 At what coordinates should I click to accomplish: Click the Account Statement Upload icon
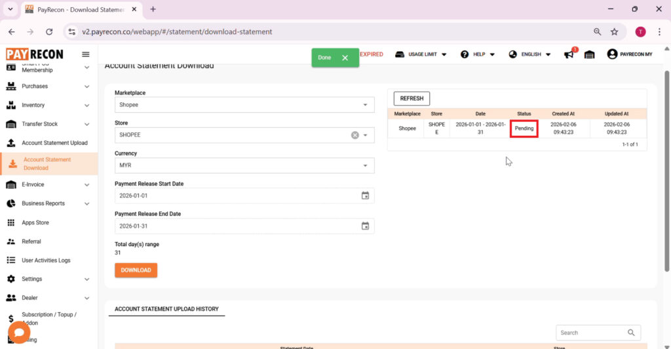pyautogui.click(x=11, y=142)
